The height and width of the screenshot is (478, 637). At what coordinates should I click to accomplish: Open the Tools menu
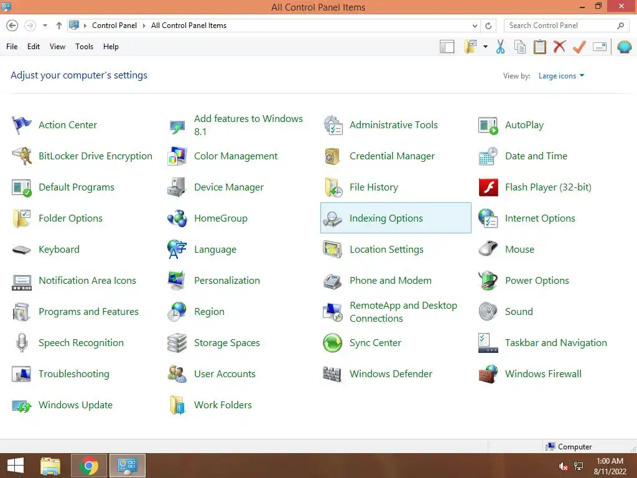[84, 47]
